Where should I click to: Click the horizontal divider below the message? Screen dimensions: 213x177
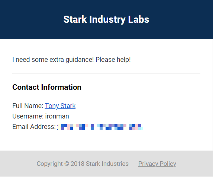pyautogui.click(x=106, y=73)
